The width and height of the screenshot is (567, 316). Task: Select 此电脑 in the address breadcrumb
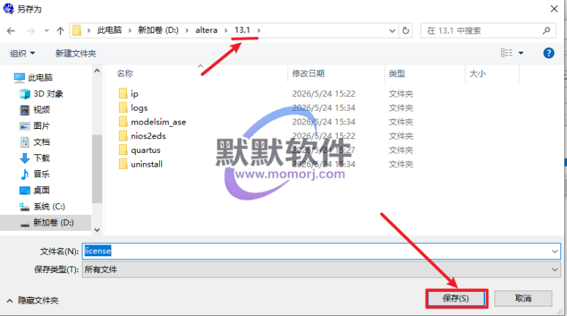coord(109,31)
